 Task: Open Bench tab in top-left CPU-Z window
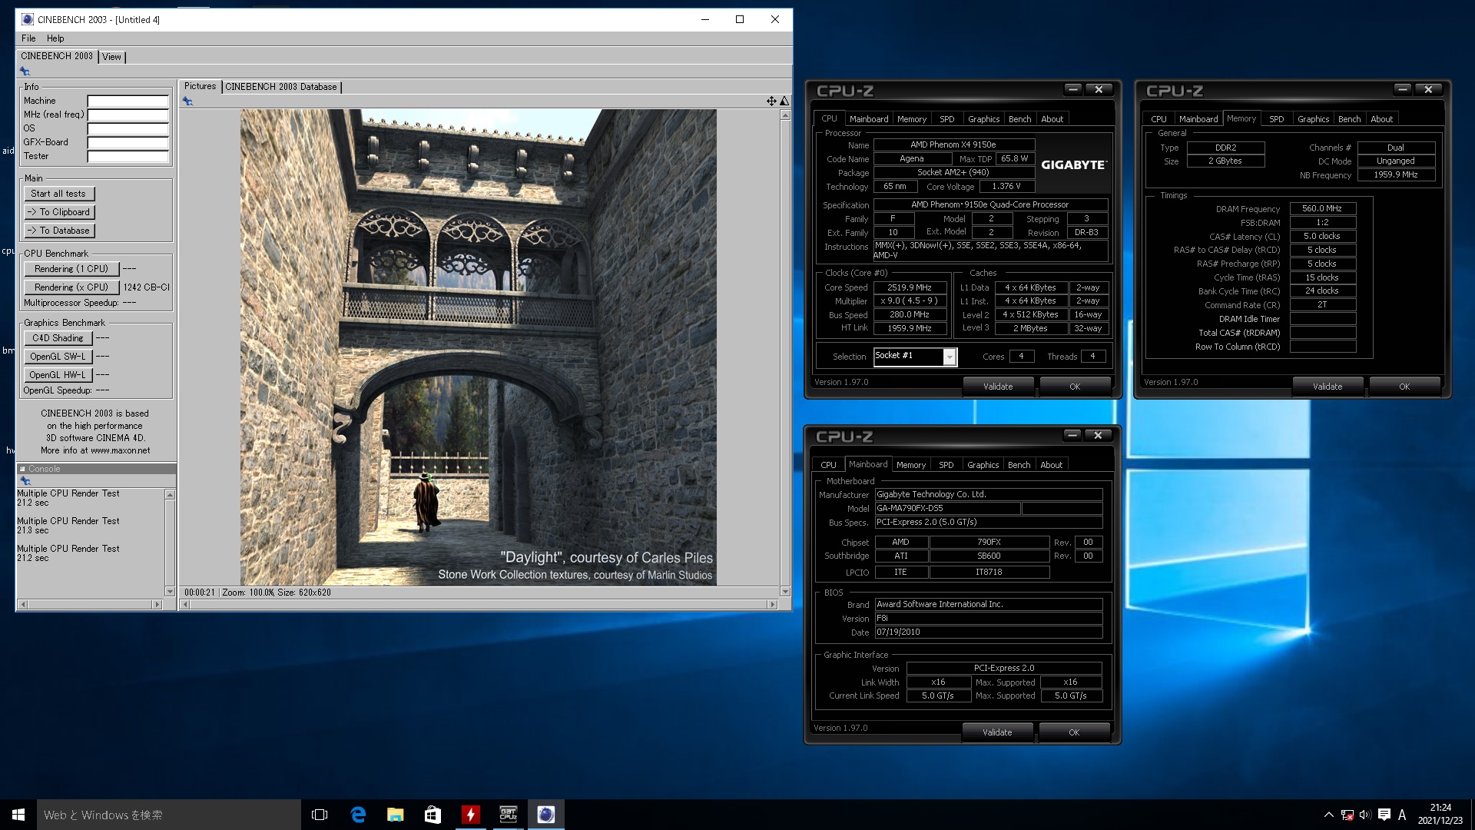click(1019, 119)
